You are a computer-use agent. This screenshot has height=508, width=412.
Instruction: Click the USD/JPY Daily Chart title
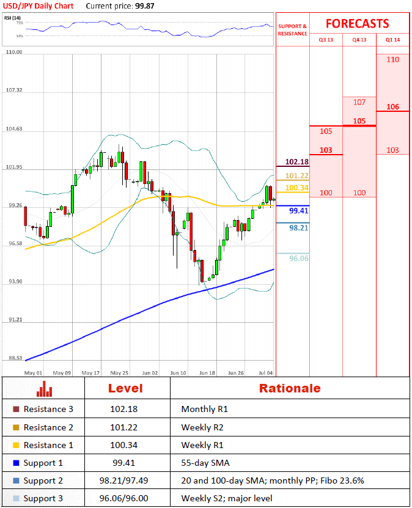pyautogui.click(x=39, y=6)
